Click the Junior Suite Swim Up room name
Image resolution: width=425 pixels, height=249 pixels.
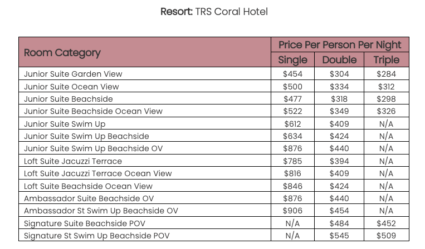coord(65,124)
